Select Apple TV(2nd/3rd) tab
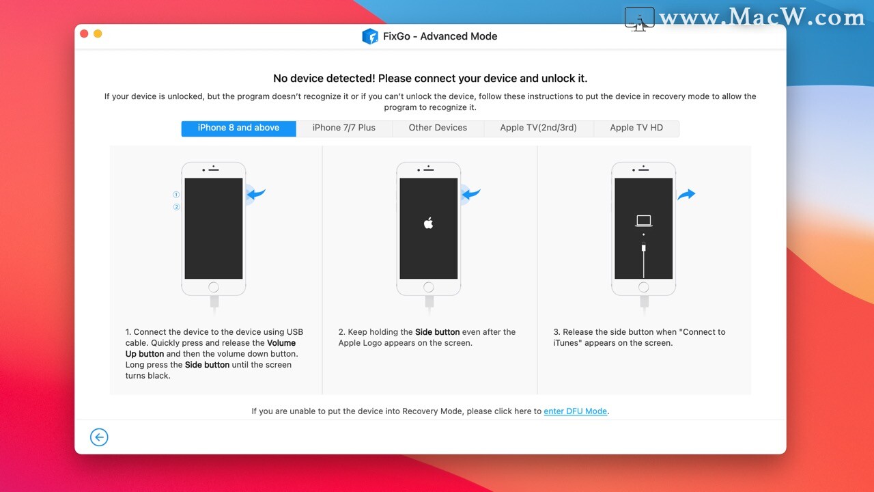 point(538,128)
